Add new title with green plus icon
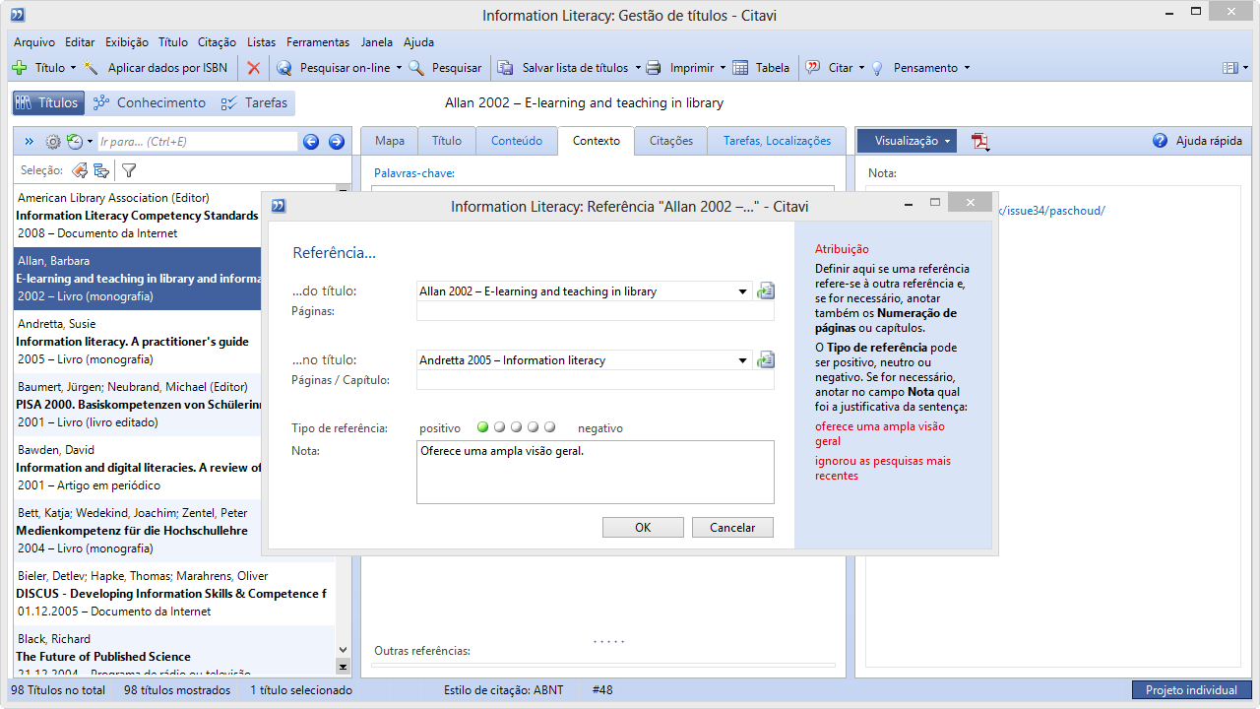 (20, 68)
